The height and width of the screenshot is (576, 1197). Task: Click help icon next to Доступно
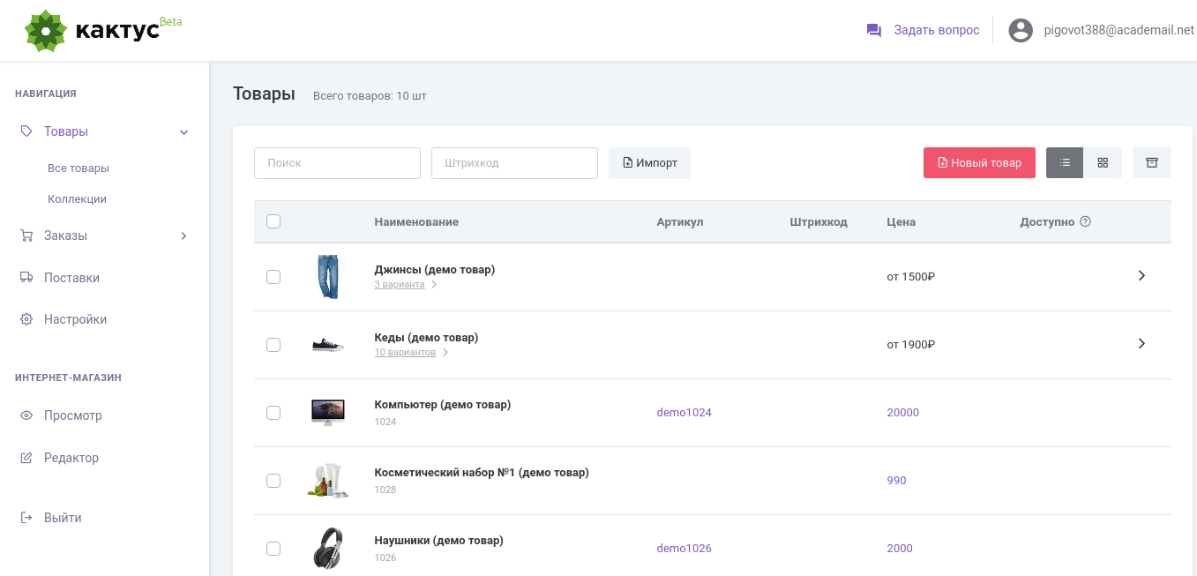click(x=1086, y=222)
